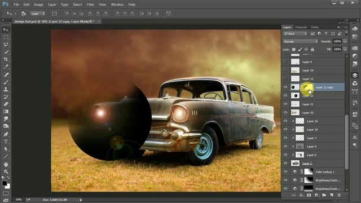Show Layer 4 visibility
The height and width of the screenshot is (203, 361).
(285, 61)
